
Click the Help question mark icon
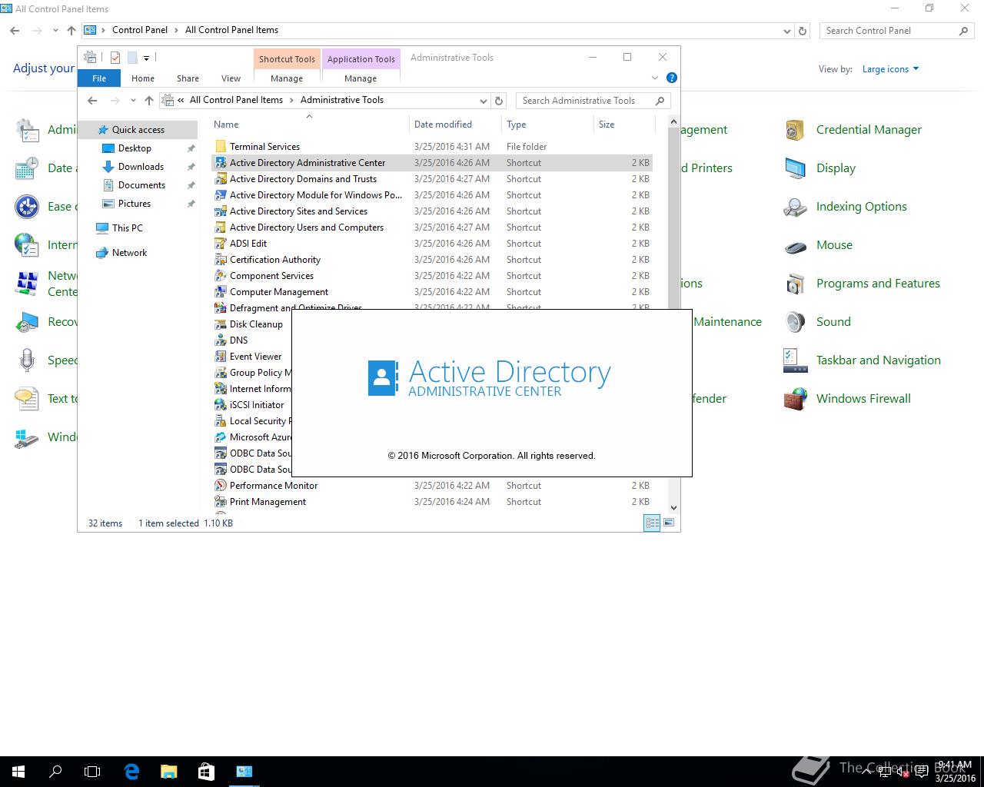[x=671, y=78]
